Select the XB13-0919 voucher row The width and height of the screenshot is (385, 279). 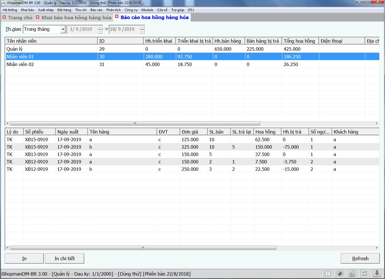coord(192,154)
